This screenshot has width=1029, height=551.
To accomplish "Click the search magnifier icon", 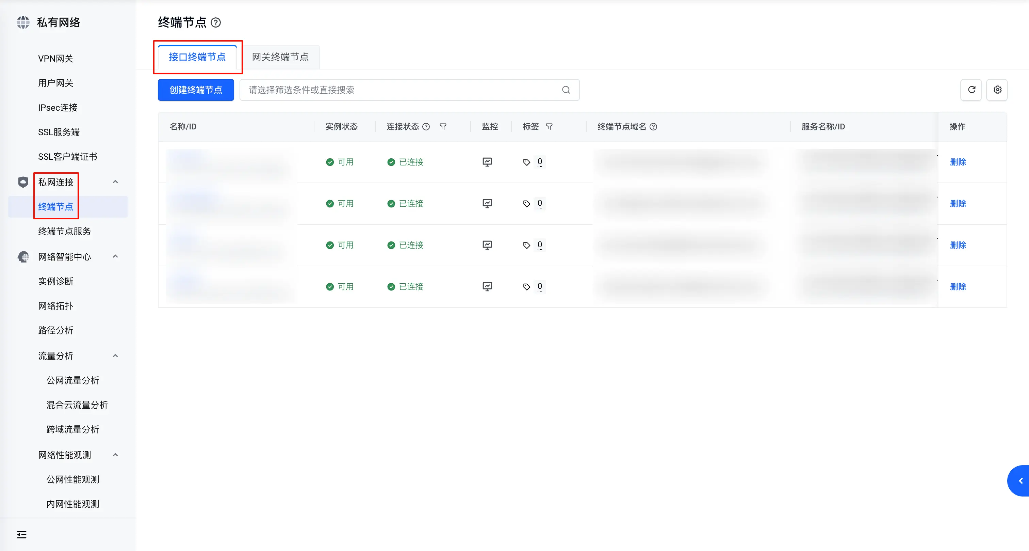I will click(566, 90).
